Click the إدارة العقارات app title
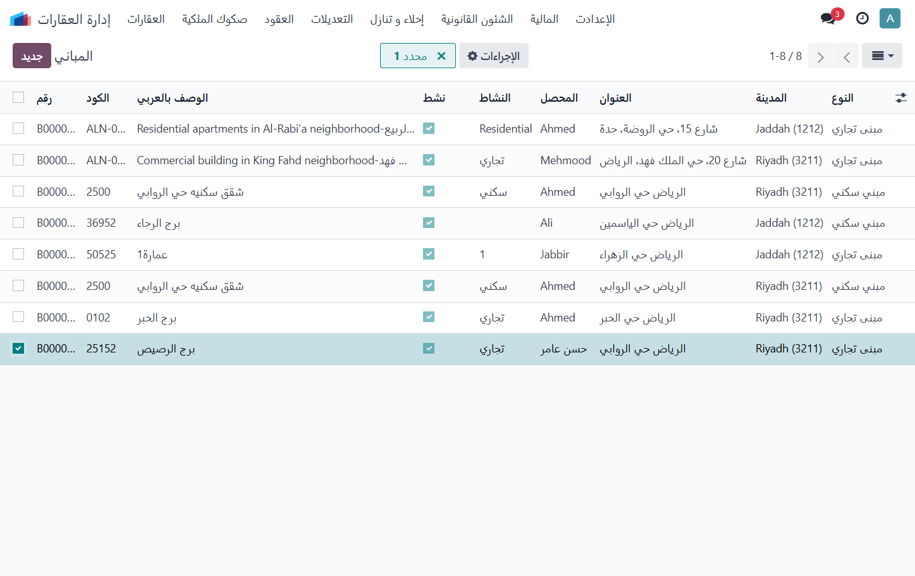 [74, 19]
